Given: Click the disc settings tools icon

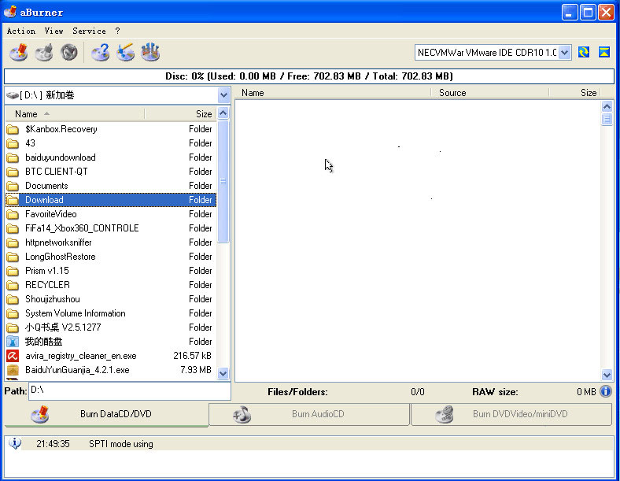Looking at the screenshot, I should click(150, 53).
